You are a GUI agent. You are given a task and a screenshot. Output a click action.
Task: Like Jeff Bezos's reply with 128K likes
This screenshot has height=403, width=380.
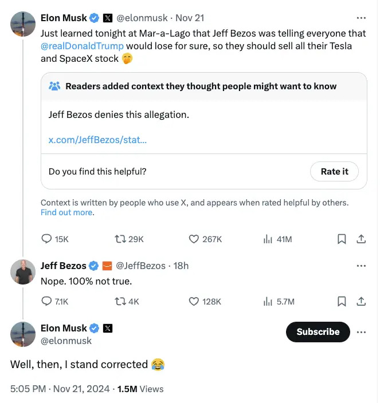(x=194, y=301)
